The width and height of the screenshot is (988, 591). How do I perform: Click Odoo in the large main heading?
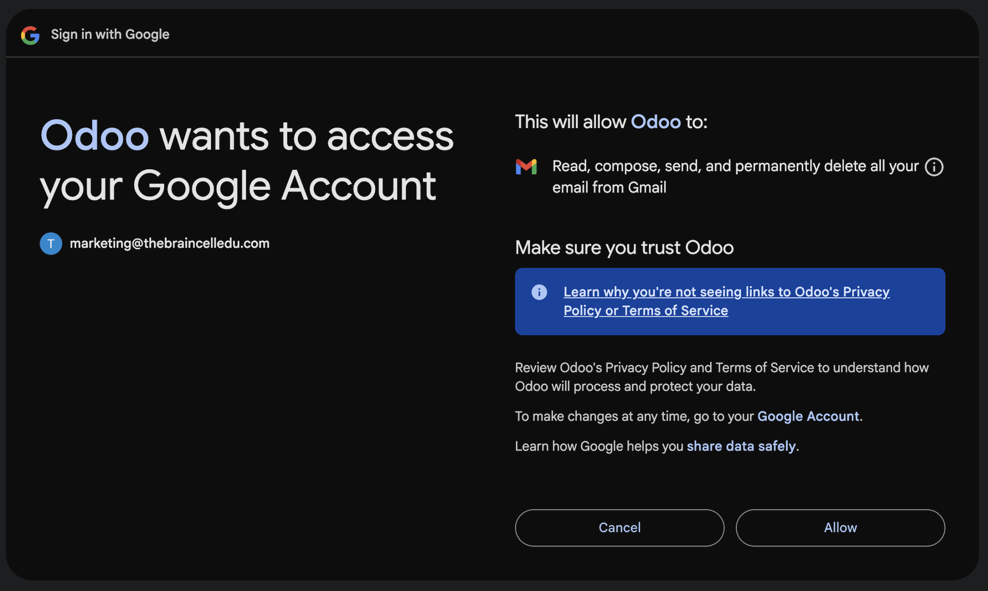pyautogui.click(x=95, y=136)
